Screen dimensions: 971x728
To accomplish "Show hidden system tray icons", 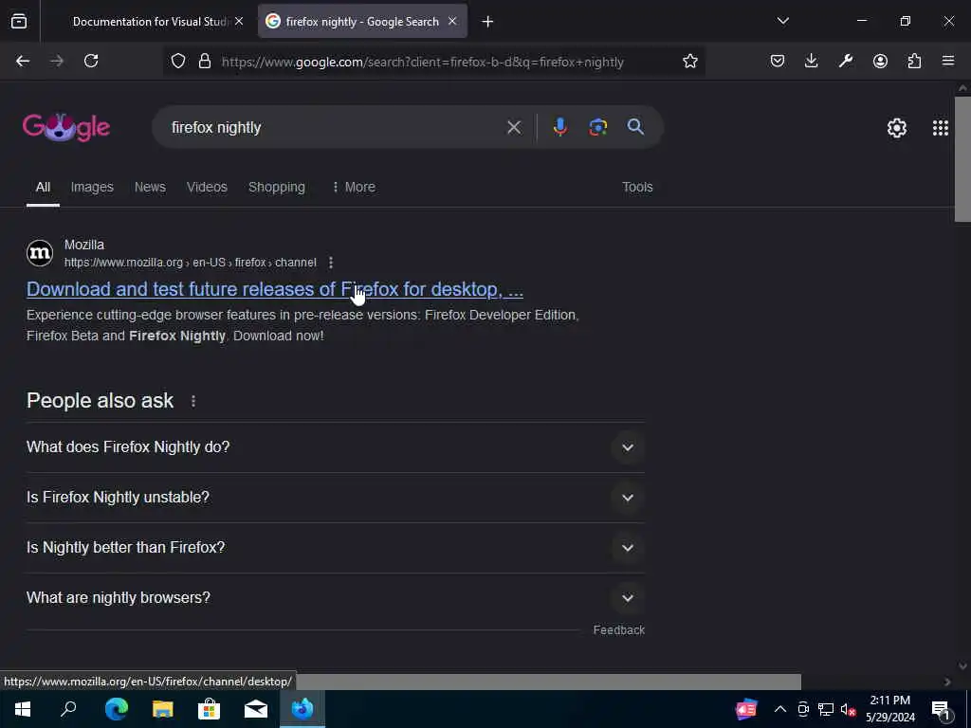I will click(x=780, y=709).
